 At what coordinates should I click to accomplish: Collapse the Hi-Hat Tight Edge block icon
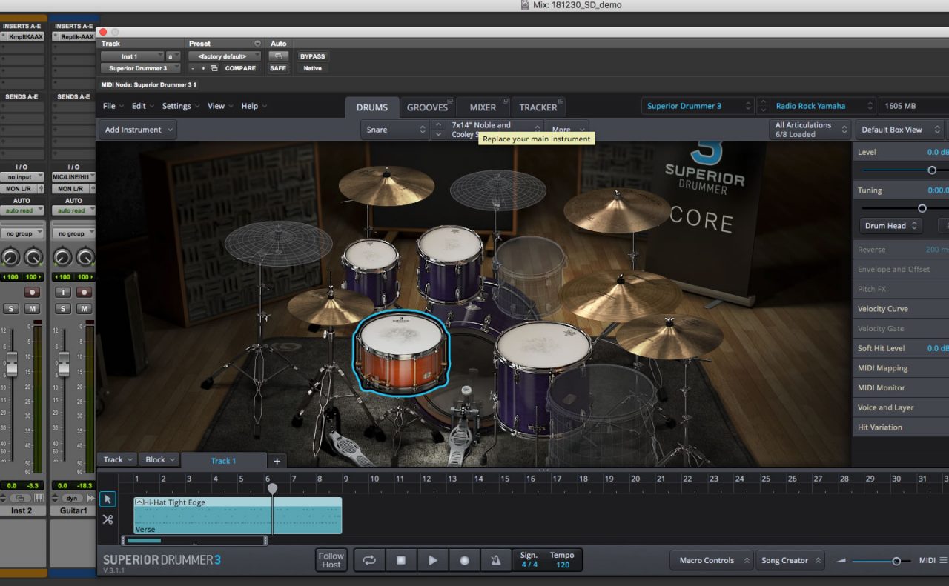(x=139, y=502)
